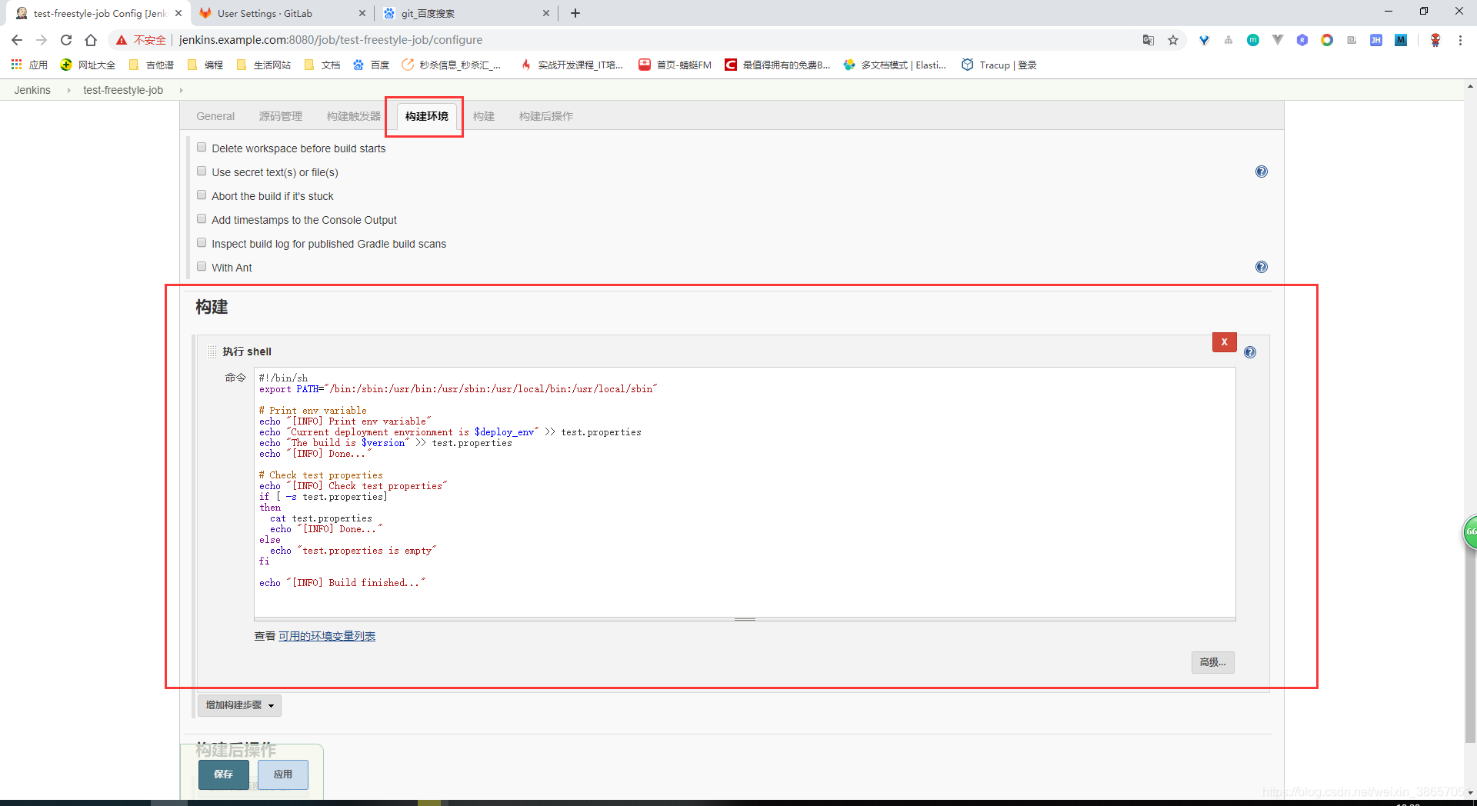Switch to the 构建 tab
The width and height of the screenshot is (1477, 806).
pos(484,116)
